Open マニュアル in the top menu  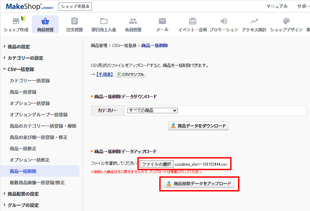point(277,6)
